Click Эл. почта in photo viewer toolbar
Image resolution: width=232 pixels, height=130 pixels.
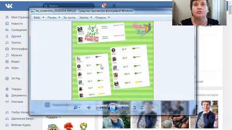(x=69, y=18)
